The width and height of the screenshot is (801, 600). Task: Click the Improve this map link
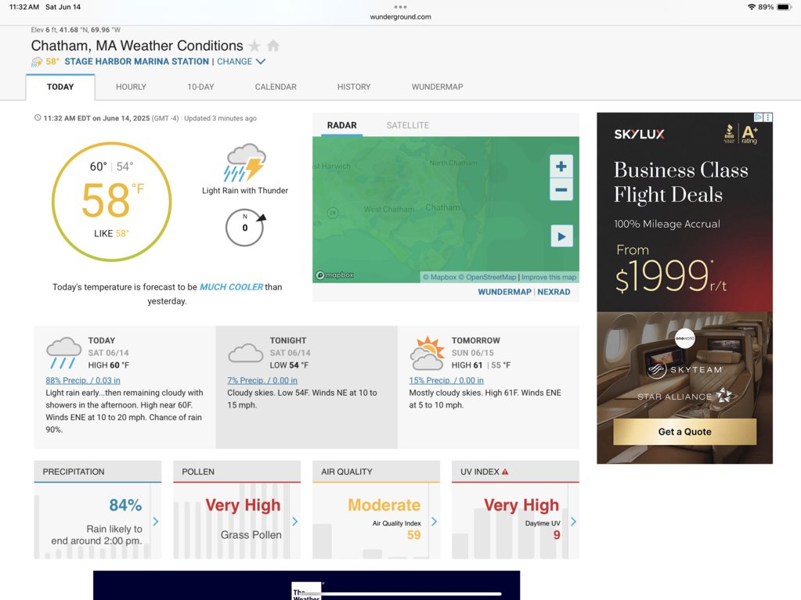549,278
